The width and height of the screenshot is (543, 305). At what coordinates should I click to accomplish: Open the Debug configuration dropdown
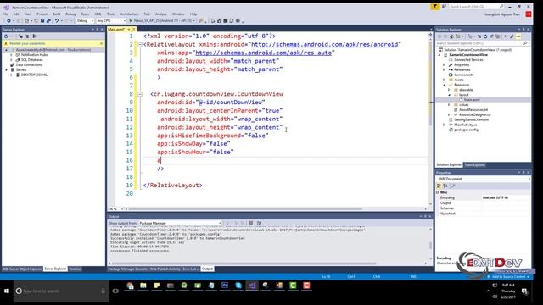pos(85,20)
